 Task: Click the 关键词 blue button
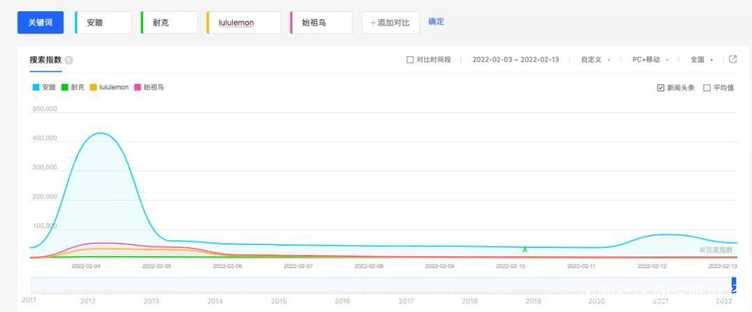point(40,22)
